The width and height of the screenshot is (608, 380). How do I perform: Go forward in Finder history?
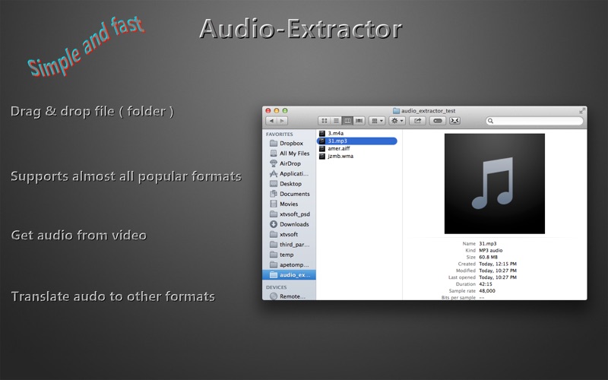click(x=282, y=121)
